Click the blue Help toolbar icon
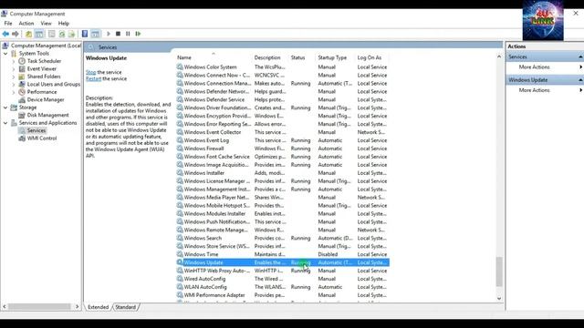 coord(85,34)
